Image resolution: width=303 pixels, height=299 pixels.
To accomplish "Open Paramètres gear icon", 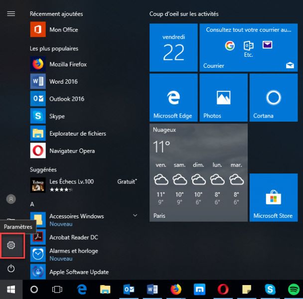I will tap(11, 245).
